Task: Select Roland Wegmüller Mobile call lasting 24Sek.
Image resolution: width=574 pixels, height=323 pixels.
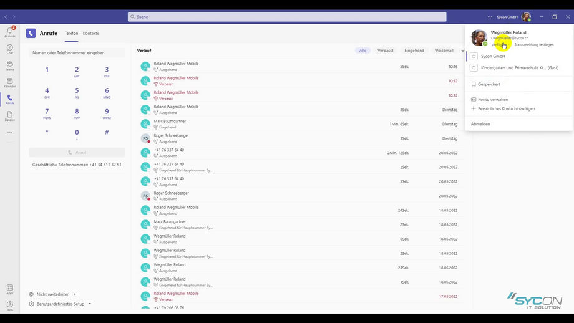Action: [x=299, y=210]
